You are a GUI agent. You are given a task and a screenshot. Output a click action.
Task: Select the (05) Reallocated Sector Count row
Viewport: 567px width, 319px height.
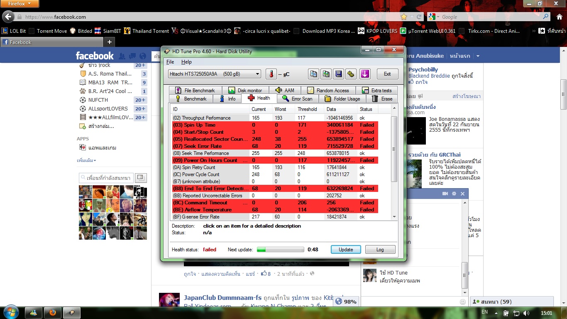pyautogui.click(x=275, y=139)
